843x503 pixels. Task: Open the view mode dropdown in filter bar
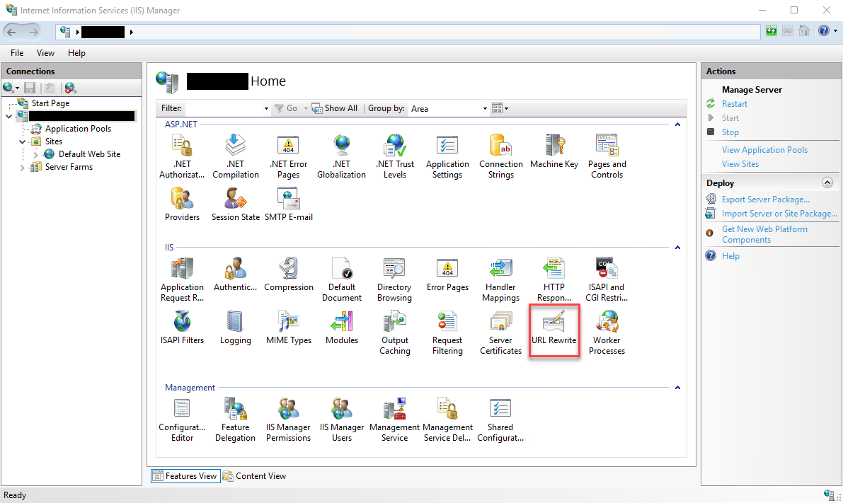[x=500, y=108]
